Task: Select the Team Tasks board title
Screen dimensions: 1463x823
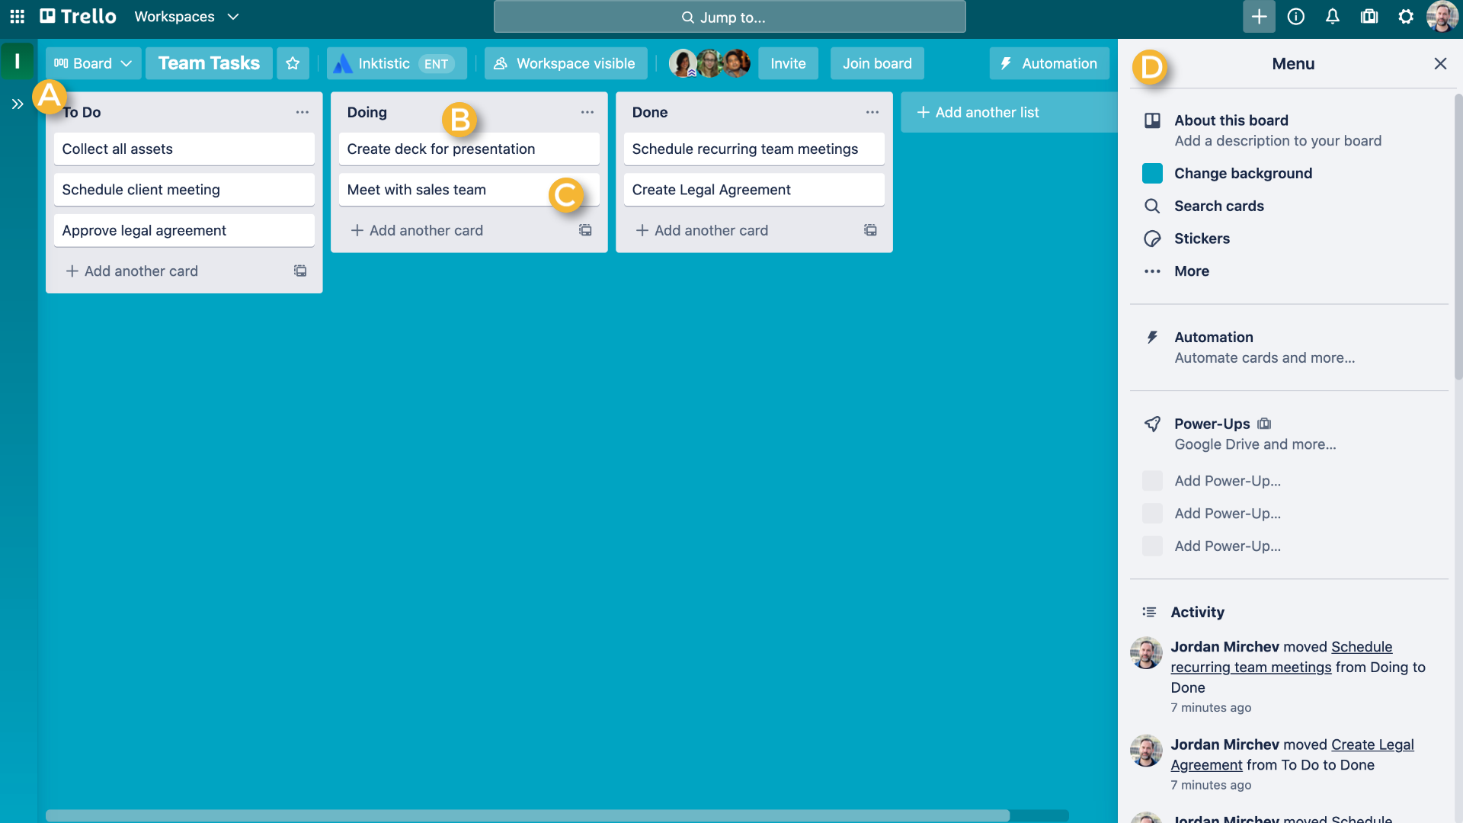Action: click(208, 62)
